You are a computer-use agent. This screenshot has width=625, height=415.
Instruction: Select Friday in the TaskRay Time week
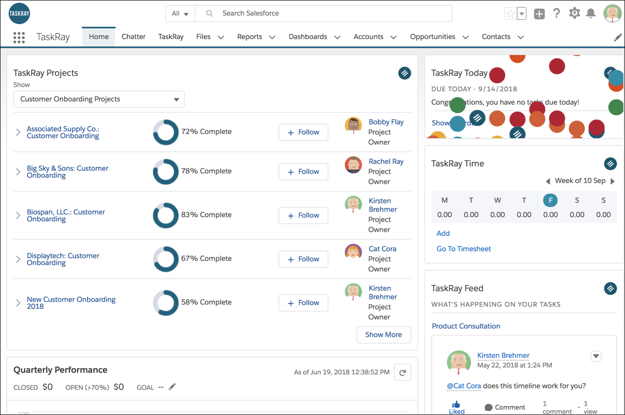click(x=550, y=200)
